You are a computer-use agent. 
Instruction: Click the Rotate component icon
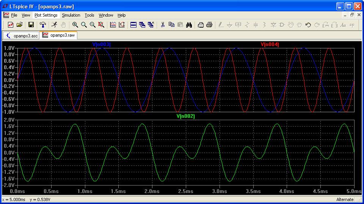pos(326,25)
